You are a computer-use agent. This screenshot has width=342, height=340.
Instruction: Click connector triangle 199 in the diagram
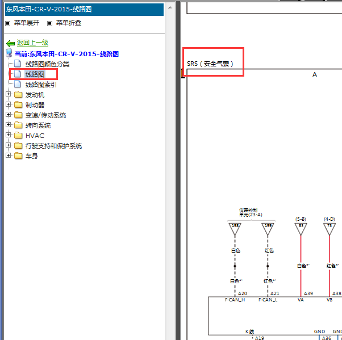(x=268, y=228)
